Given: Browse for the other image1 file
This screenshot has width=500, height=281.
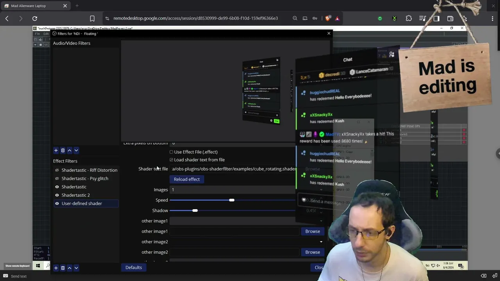Looking at the screenshot, I should 312,231.
